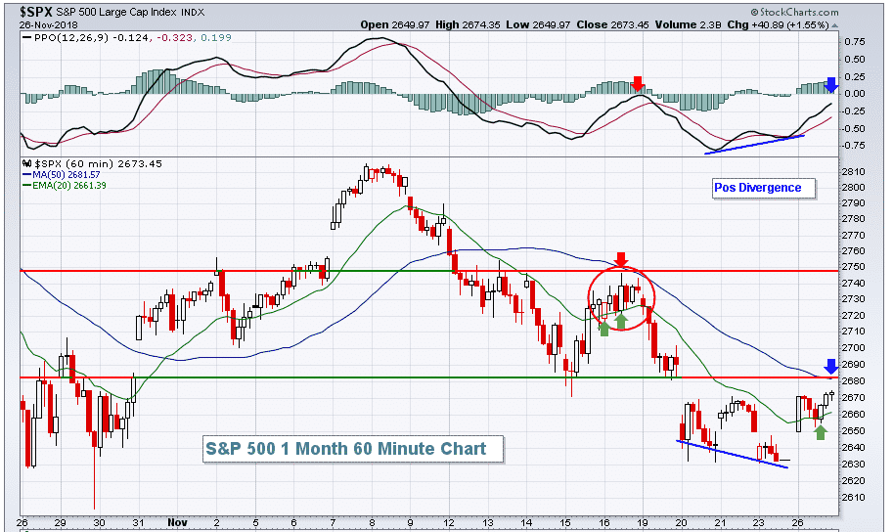The height and width of the screenshot is (532, 893).
Task: Click the candlestick icon beside $SPX (60 min)
Action: (28, 164)
